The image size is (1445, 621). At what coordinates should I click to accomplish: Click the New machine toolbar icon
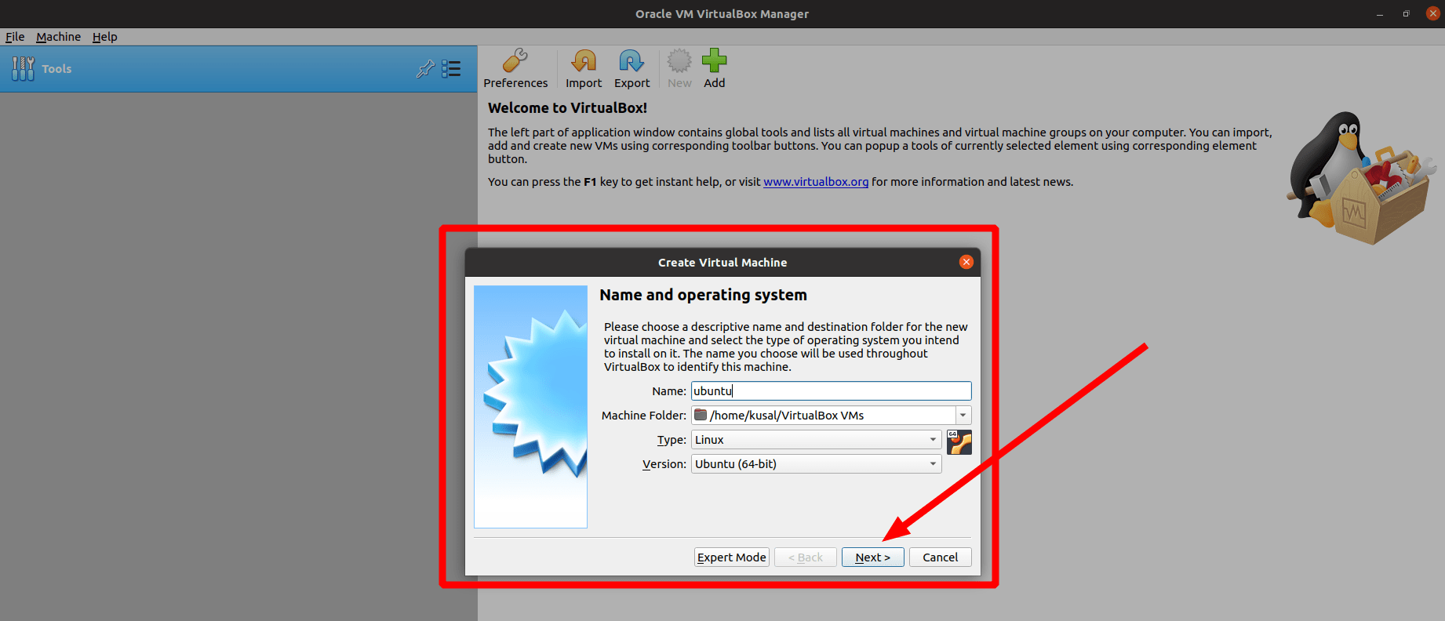click(679, 60)
